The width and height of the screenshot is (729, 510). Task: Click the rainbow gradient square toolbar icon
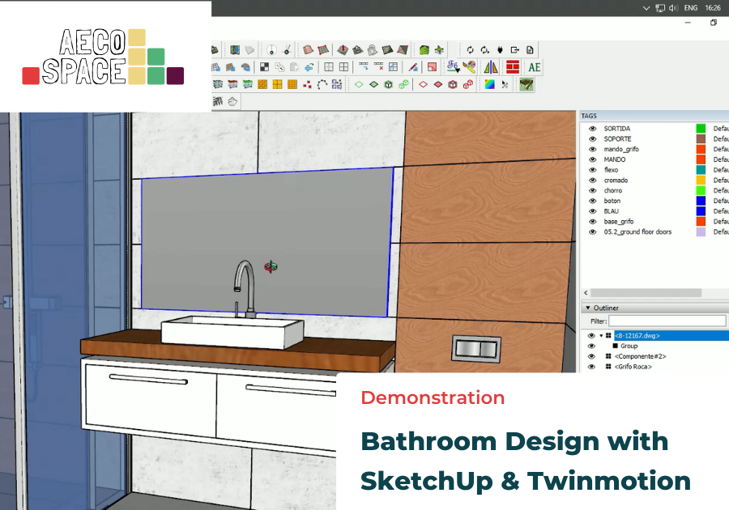click(x=490, y=84)
